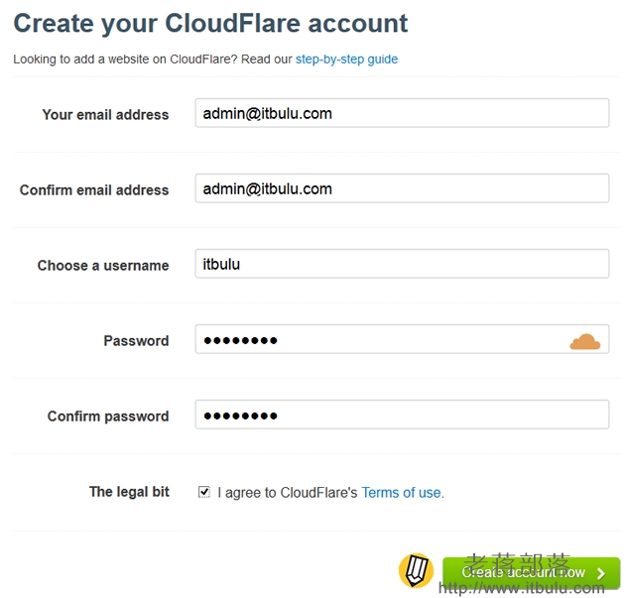This screenshot has height=598, width=626.
Task: Click the arrow chevron on Create account button
Action: [601, 573]
